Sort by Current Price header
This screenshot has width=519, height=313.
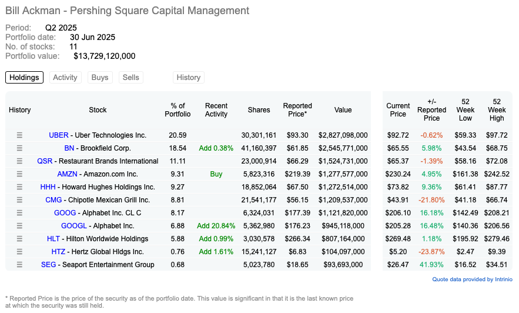click(x=398, y=110)
